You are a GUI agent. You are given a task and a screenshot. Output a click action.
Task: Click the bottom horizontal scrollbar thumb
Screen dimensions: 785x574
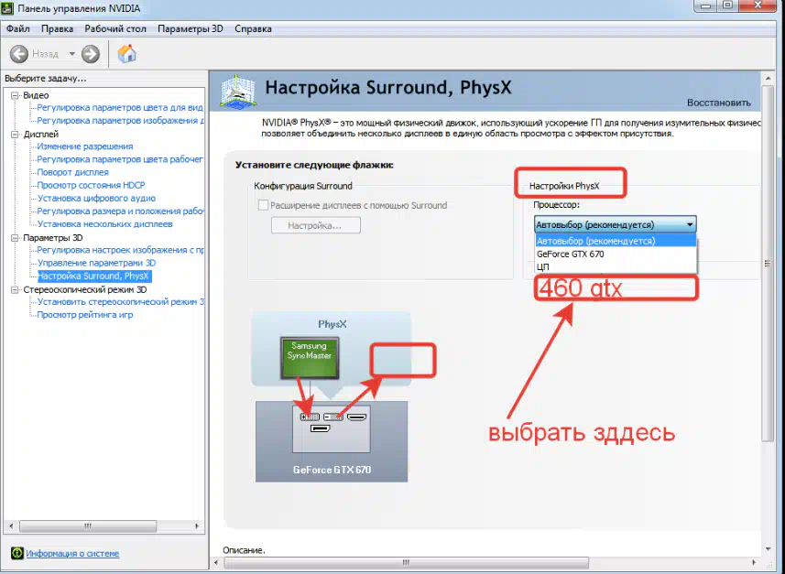[406, 563]
